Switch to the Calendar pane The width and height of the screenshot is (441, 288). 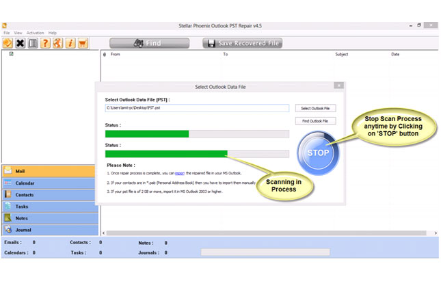click(x=49, y=183)
